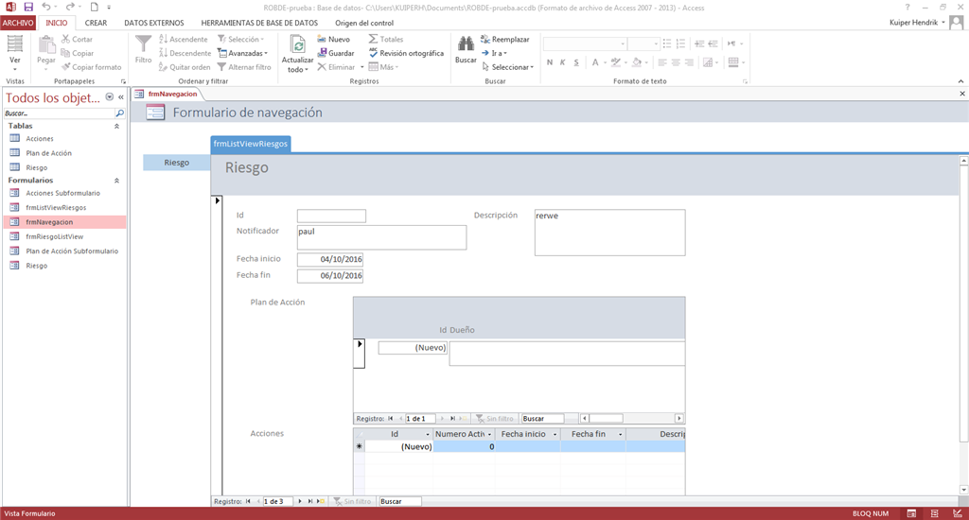Viewport: 969px width, 520px height.
Task: Open the Seleccionar dropdown
Action: 507,67
